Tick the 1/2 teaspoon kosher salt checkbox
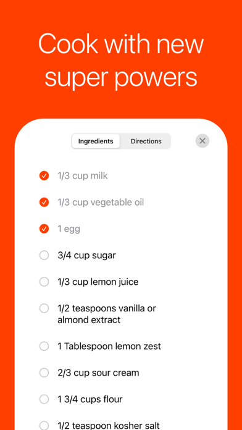The width and height of the screenshot is (242, 430). click(x=44, y=425)
